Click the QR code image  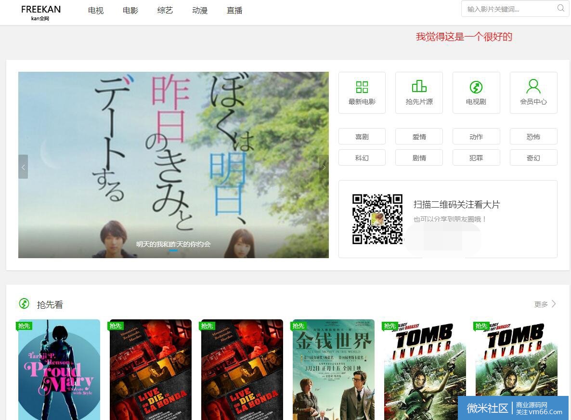point(377,219)
